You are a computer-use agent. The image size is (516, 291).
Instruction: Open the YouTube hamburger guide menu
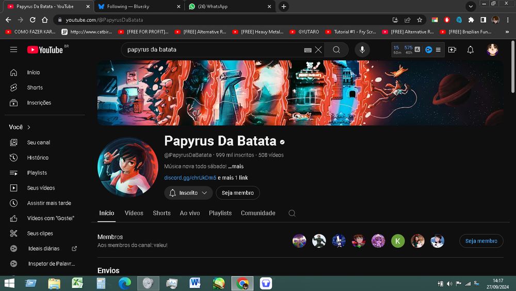pos(13,49)
